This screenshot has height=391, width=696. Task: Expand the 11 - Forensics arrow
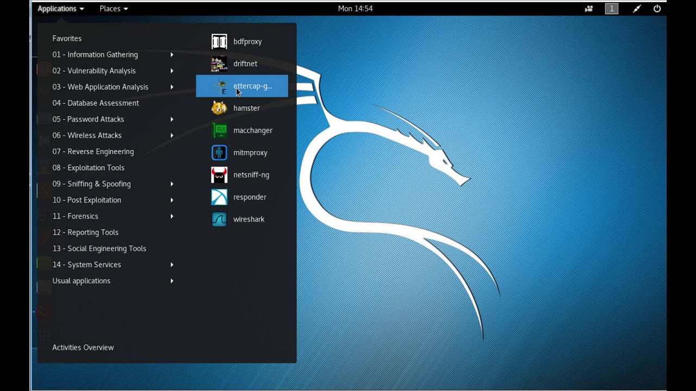click(172, 216)
